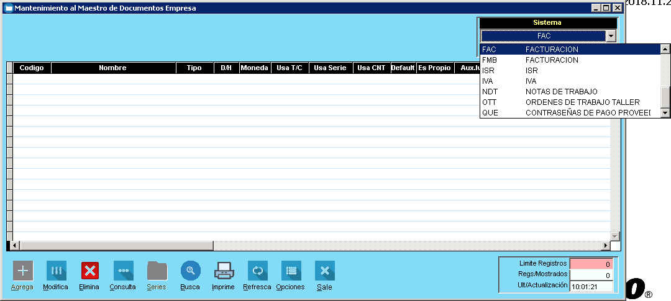Click the Modifica sliders icon
671x301 pixels.
click(x=56, y=271)
